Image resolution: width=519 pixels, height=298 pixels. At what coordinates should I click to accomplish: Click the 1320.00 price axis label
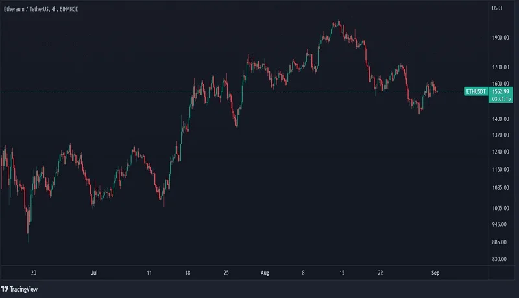click(500, 135)
